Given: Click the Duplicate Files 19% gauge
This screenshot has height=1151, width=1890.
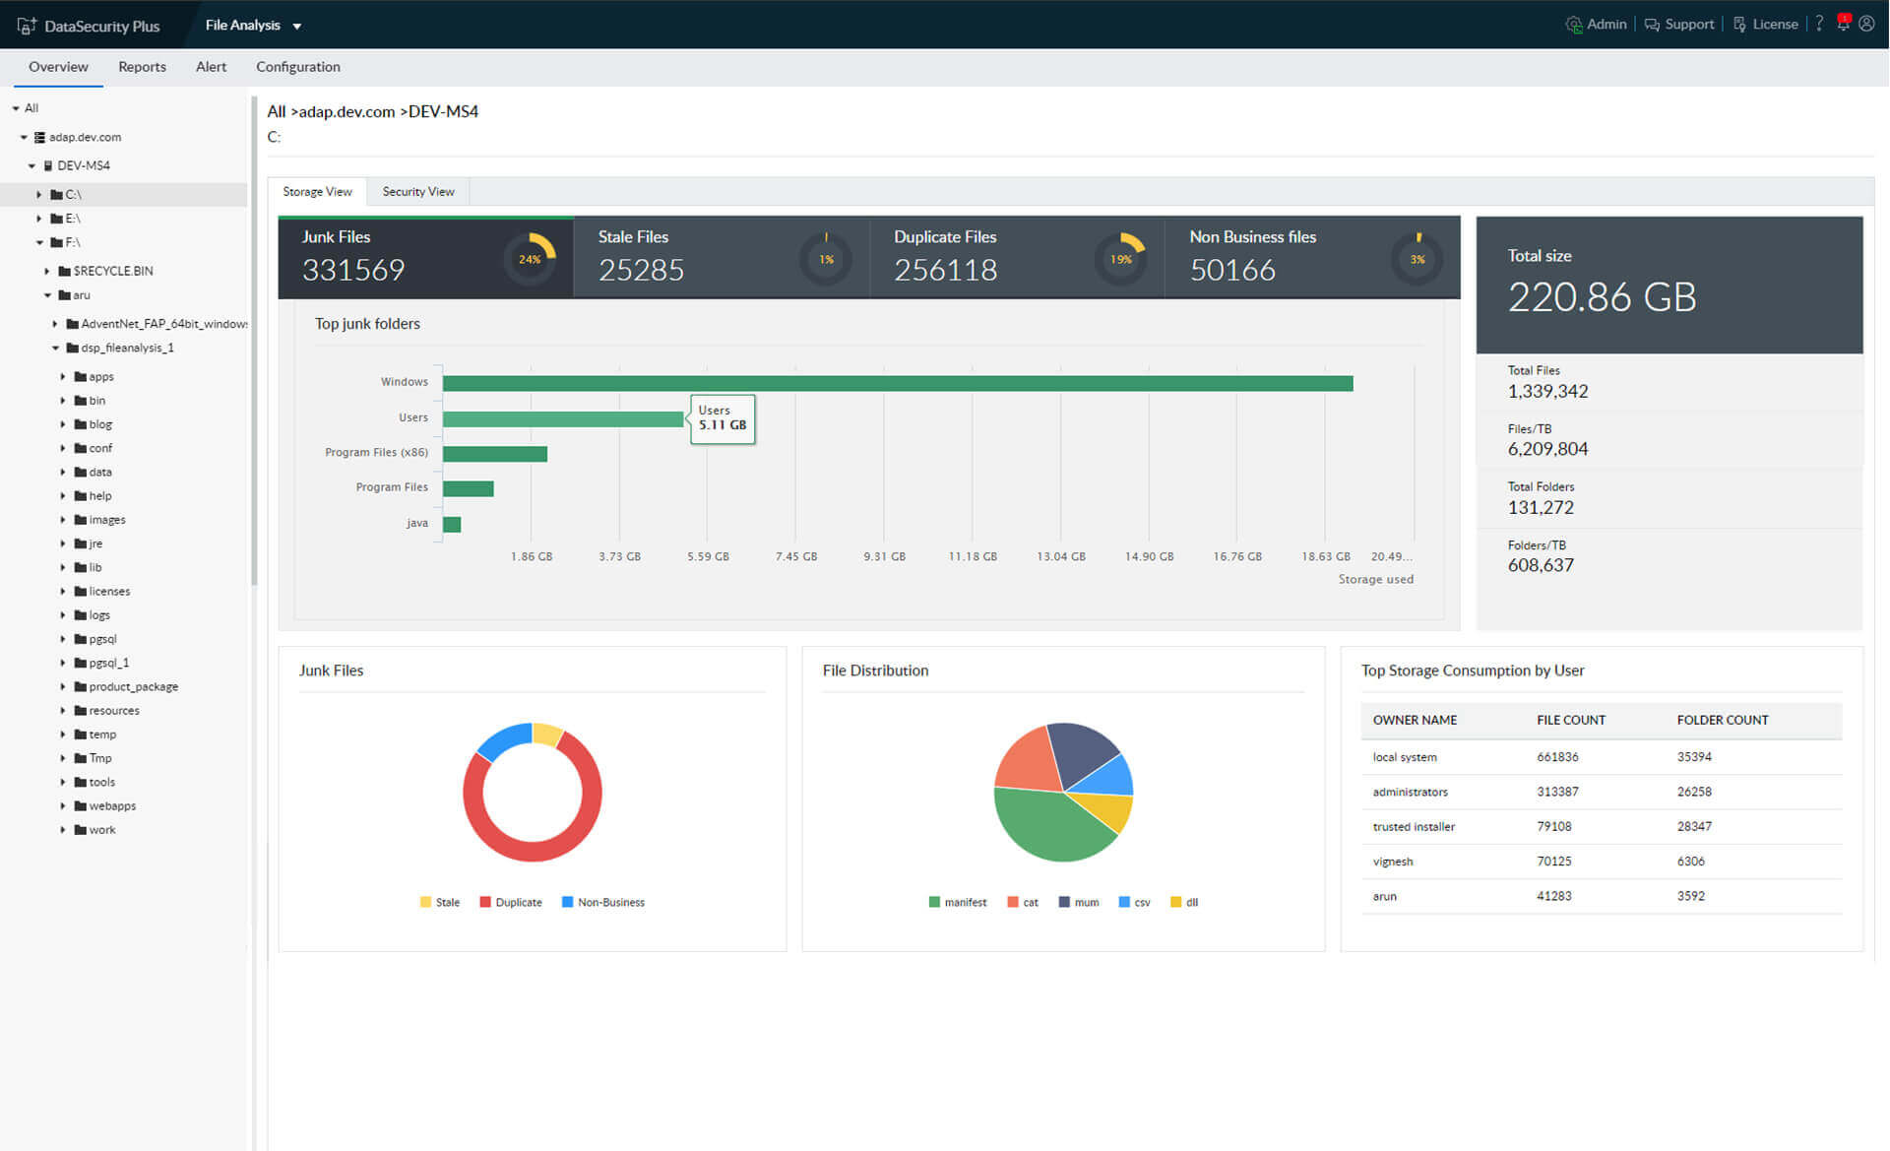Looking at the screenshot, I should (x=1120, y=259).
